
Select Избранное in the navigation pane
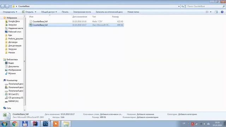(12, 18)
